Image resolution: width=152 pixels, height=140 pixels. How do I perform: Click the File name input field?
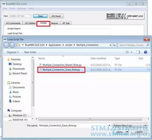click(x=73, y=125)
